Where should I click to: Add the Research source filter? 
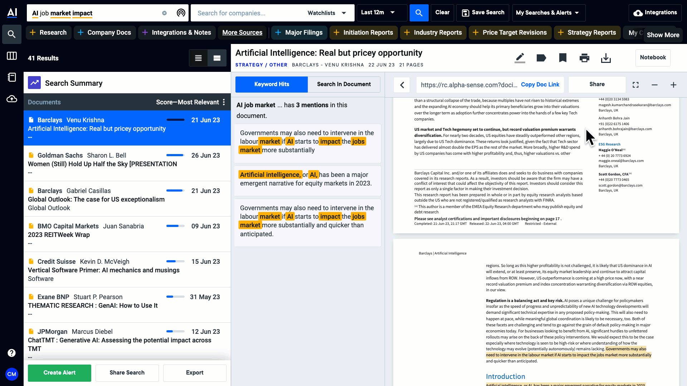(x=48, y=33)
